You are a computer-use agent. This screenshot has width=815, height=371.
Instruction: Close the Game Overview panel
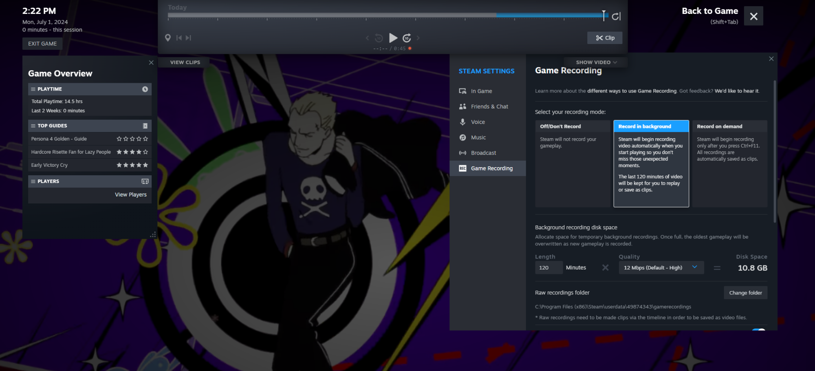pos(151,62)
